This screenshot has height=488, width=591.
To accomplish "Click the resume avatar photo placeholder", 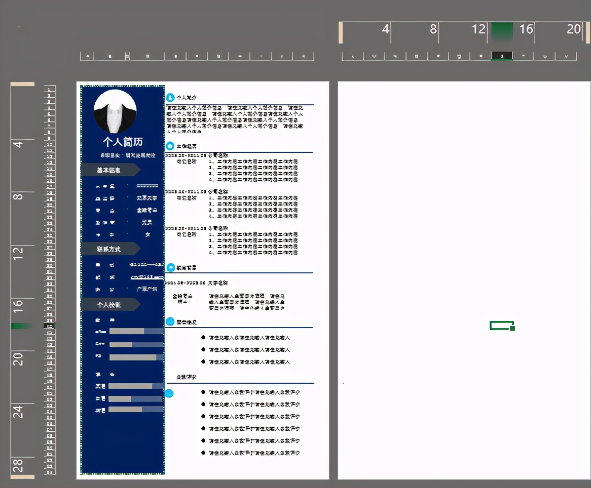I will pos(115,111).
